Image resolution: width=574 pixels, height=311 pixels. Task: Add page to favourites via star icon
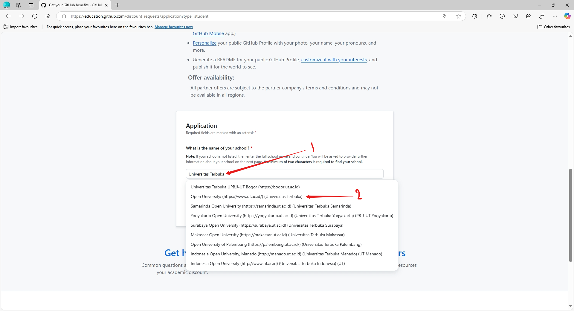click(x=459, y=16)
